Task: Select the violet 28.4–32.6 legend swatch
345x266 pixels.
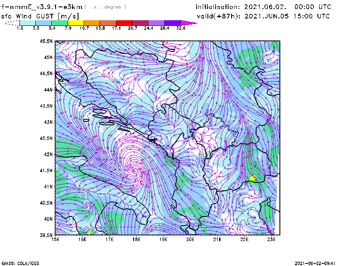Action: point(172,23)
